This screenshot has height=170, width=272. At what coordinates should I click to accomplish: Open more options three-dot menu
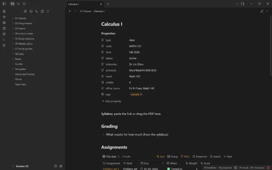pyautogui.click(x=267, y=11)
